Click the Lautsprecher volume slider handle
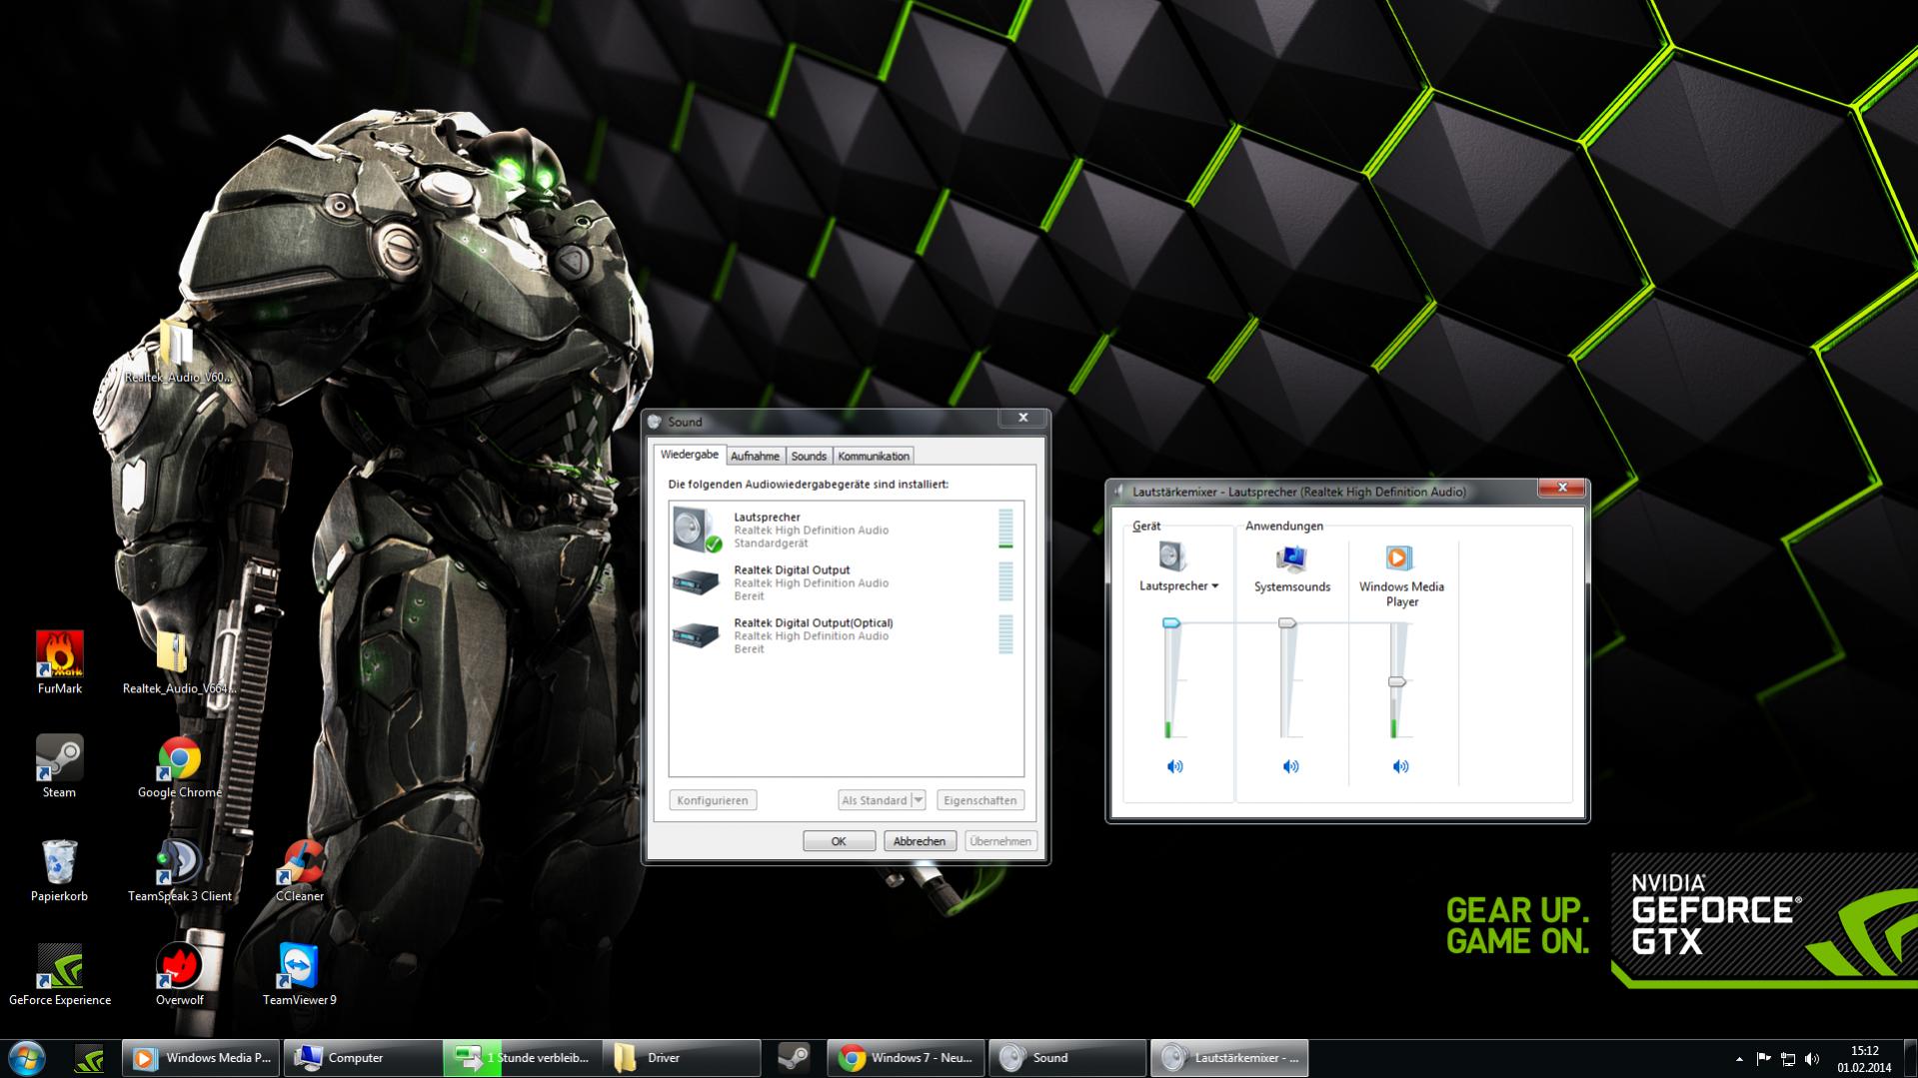Viewport: 1918px width, 1078px height. (1171, 623)
